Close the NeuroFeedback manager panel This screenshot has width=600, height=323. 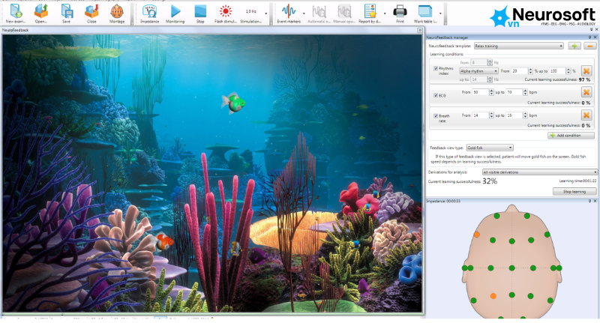595,37
